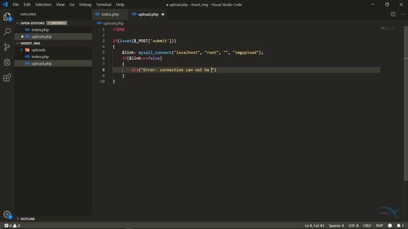Open the feedback smiley in status bar
Image resolution: width=408 pixels, height=229 pixels.
[390, 226]
